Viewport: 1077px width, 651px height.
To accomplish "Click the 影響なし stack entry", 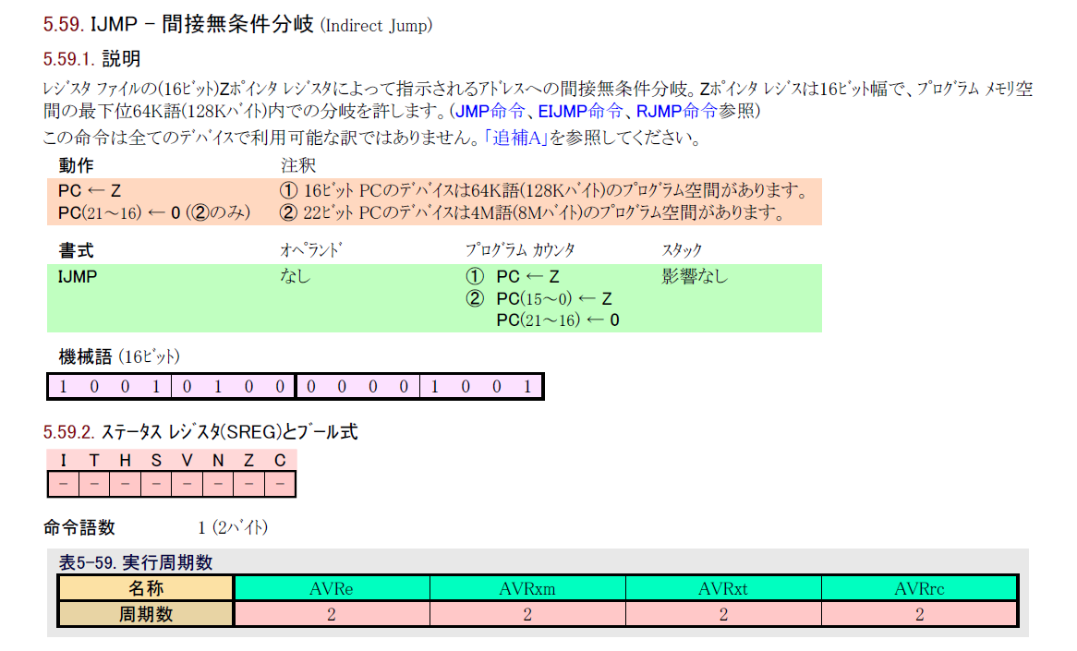I will (x=695, y=276).
